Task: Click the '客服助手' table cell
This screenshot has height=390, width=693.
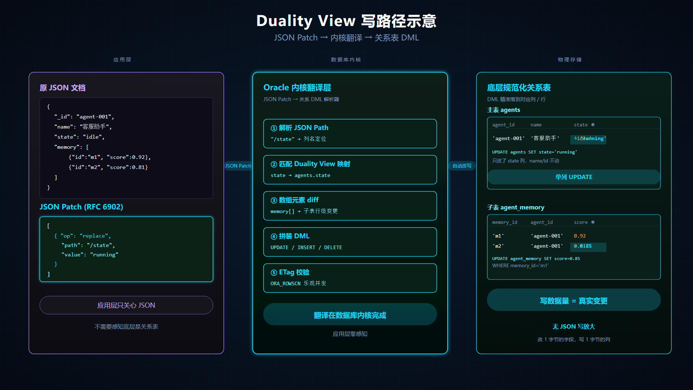Action: click(x=545, y=138)
